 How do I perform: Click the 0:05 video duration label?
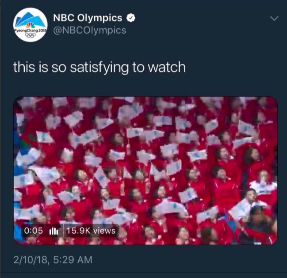[33, 231]
